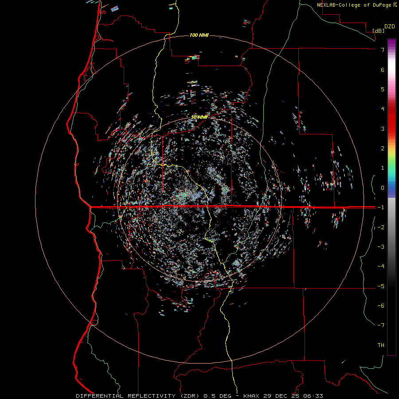Click the TH label on color scale
This screenshot has width=399, height=399.
381,345
